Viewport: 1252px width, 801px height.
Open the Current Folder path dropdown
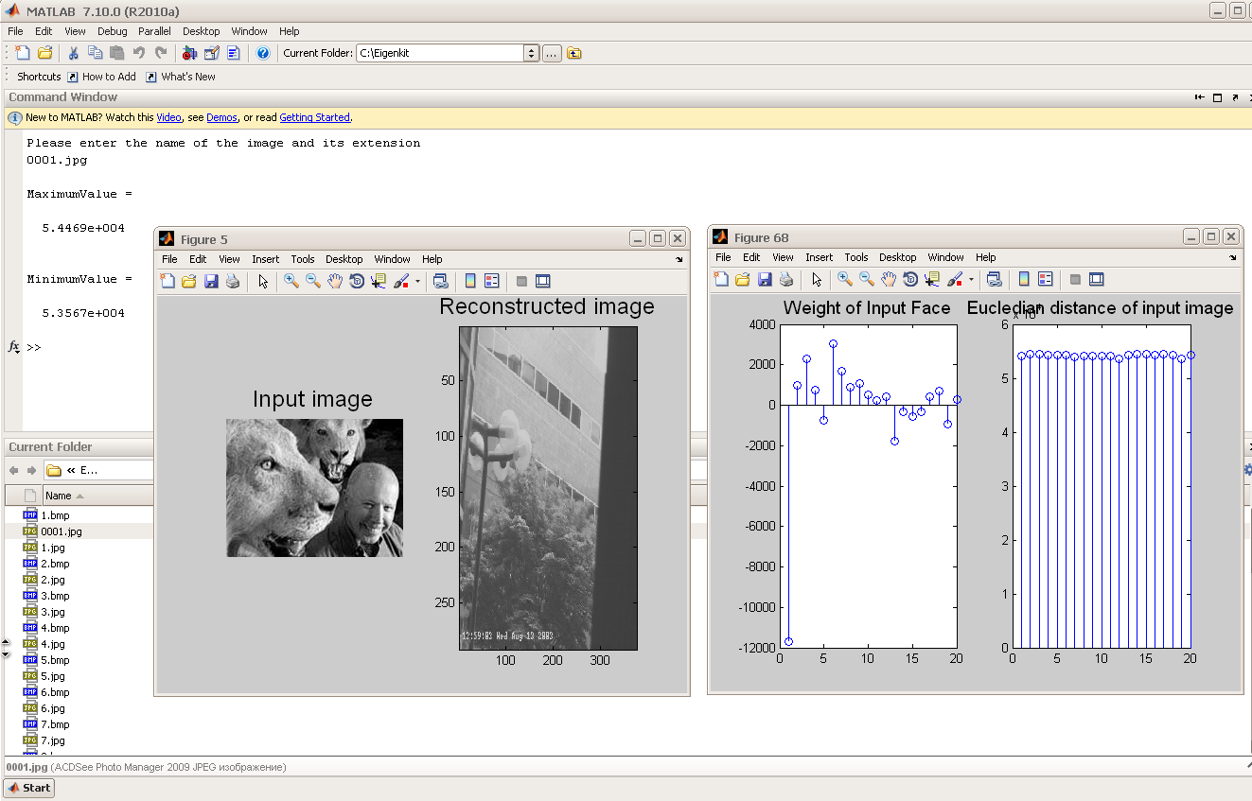pos(531,53)
